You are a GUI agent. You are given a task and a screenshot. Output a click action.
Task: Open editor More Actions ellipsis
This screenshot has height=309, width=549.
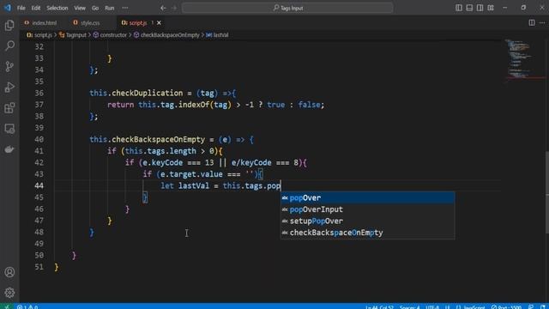point(542,23)
